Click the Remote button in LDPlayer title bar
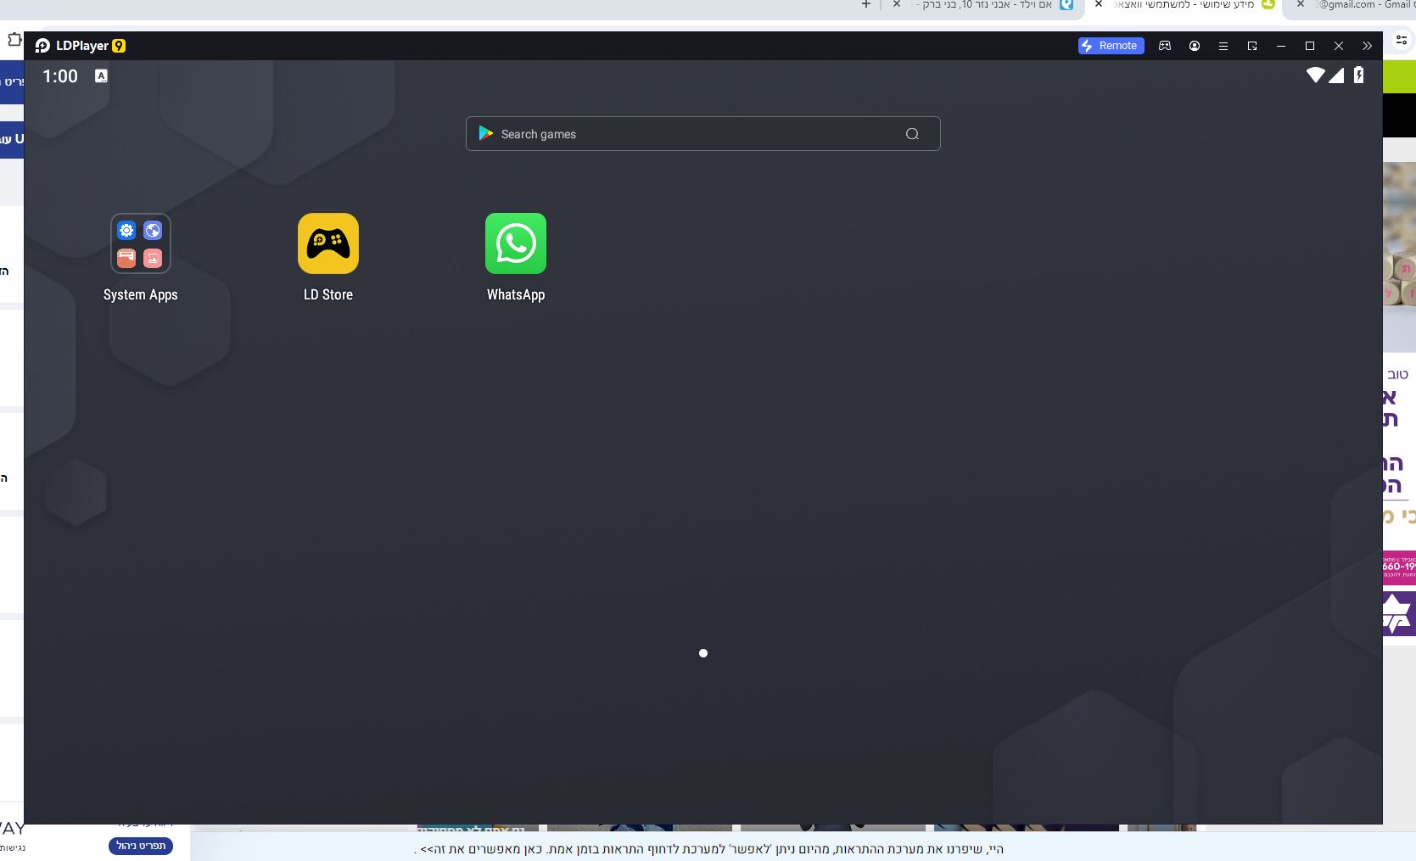The image size is (1416, 861). (1111, 46)
